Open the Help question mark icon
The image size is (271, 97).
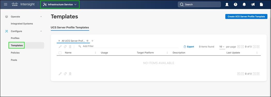(x=236, y=4)
